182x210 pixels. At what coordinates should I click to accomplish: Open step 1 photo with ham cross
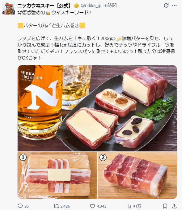(57, 175)
